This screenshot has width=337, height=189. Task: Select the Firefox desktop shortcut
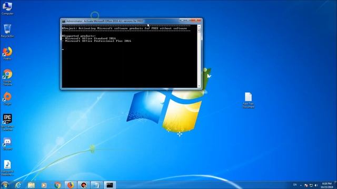pos(7,54)
